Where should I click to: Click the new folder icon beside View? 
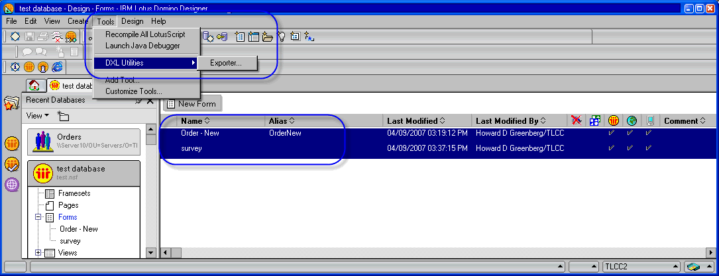(63, 116)
